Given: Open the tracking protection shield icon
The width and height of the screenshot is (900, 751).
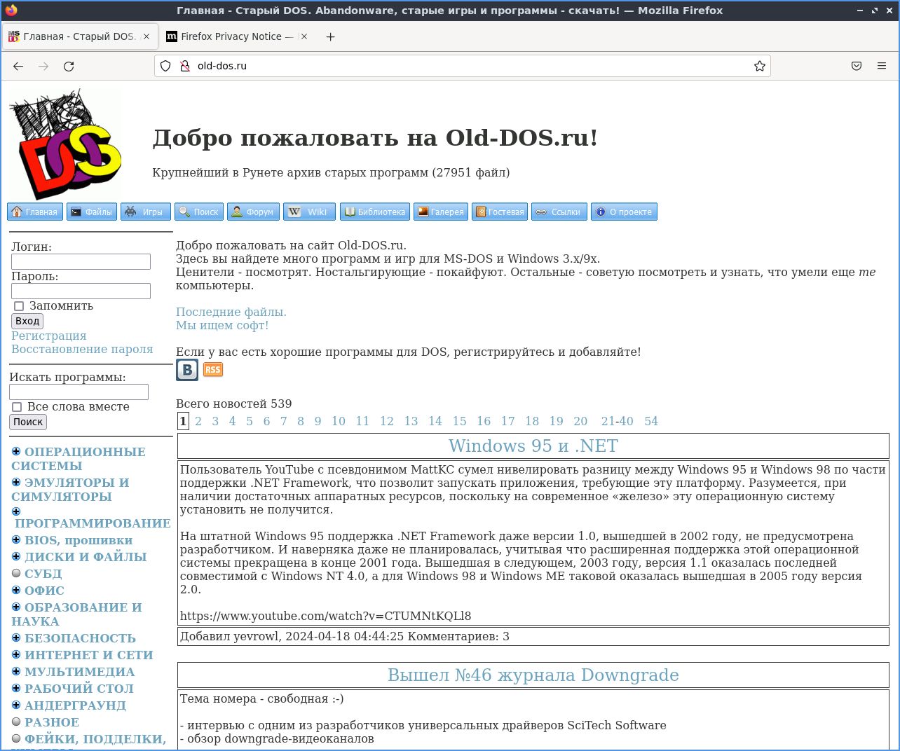Looking at the screenshot, I should click(x=165, y=66).
